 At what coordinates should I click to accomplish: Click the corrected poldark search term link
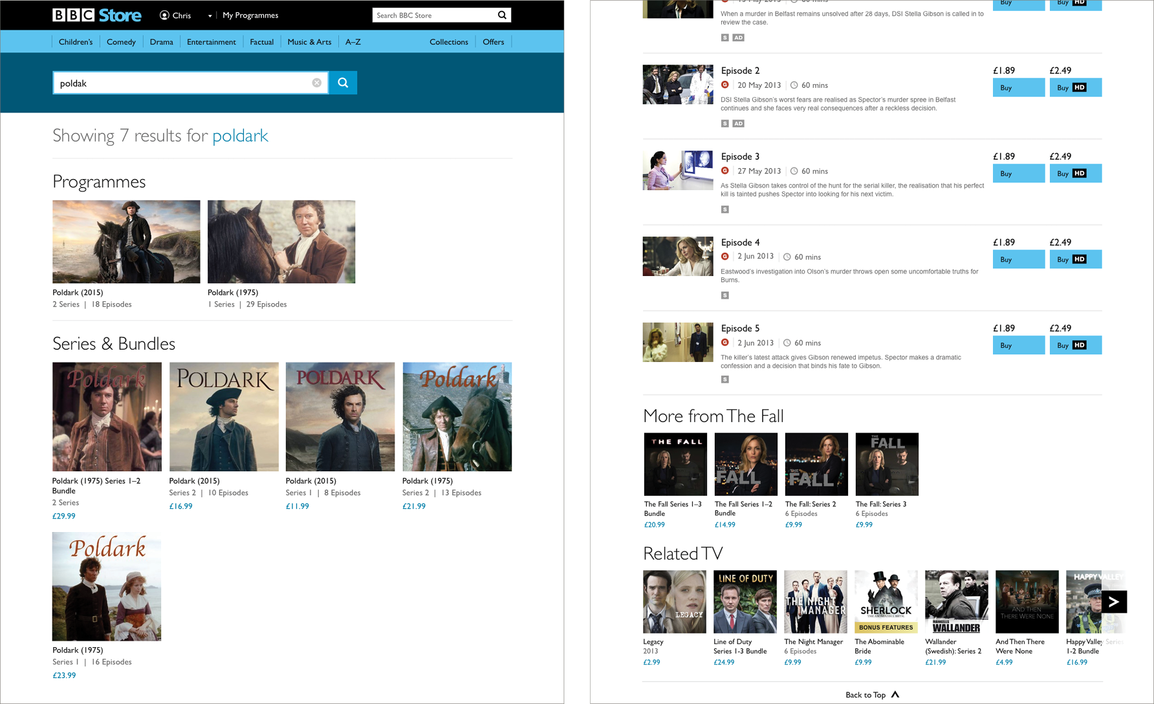click(240, 136)
